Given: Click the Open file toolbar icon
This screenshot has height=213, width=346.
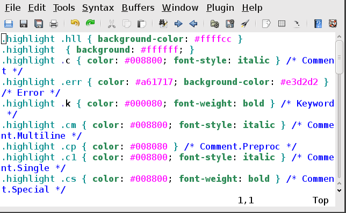Looking at the screenshot, I should click(x=9, y=24).
